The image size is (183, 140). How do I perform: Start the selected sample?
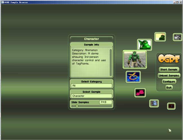(x=169, y=69)
